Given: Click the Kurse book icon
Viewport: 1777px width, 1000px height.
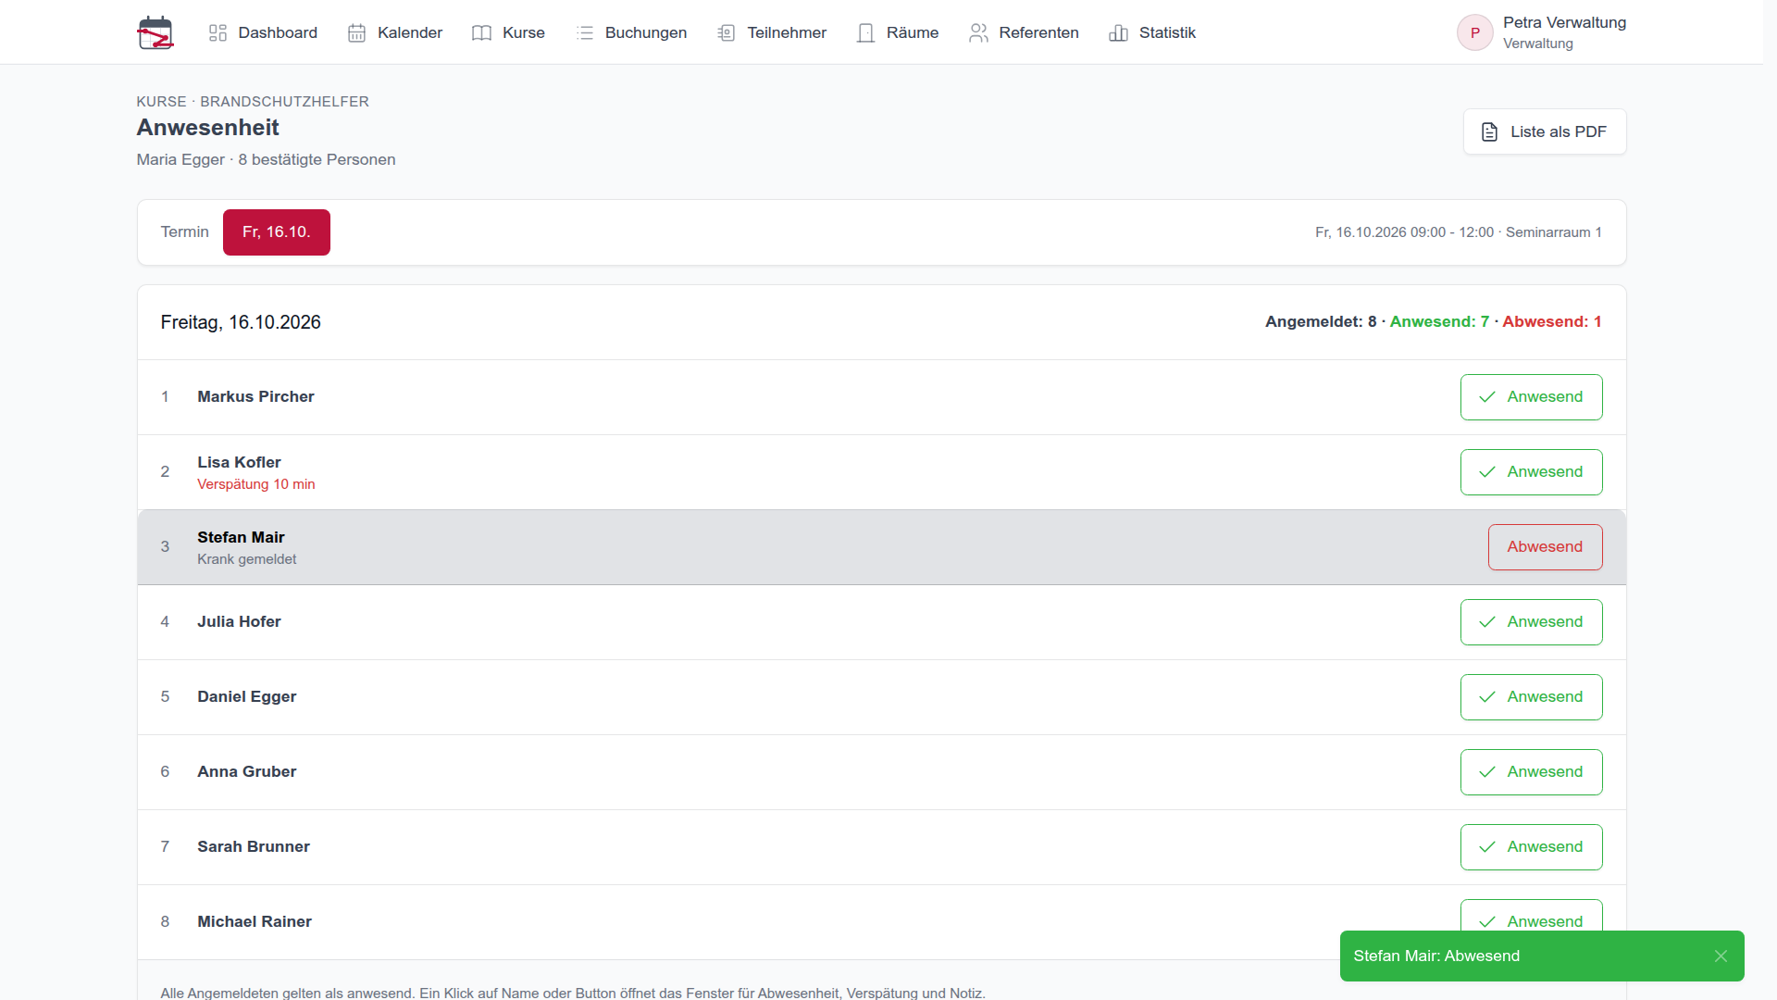Looking at the screenshot, I should pyautogui.click(x=481, y=32).
